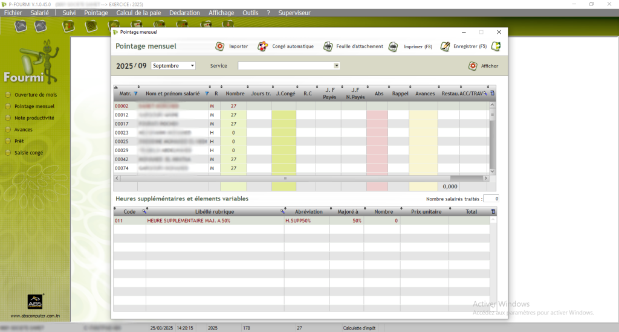Click the Afficher icon
Screen dimensions: 619x332
(473, 66)
